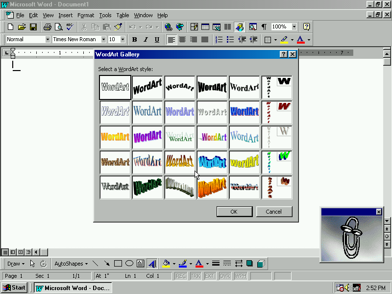392x294 pixels.
Task: Toggle Center paragraph alignment
Action: (182, 40)
